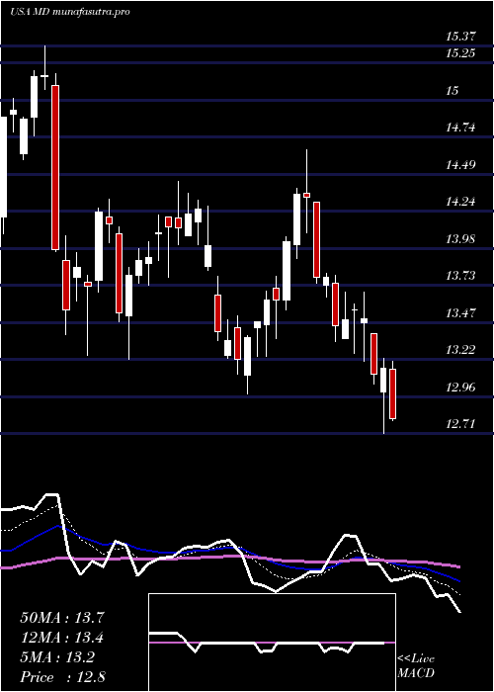The image size is (494, 692).
Task: Select the 15.37 price level label
Action: click(460, 37)
